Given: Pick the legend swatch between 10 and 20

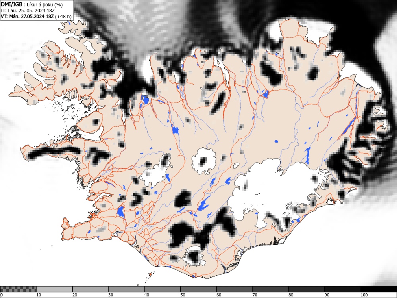Looking at the screenshot, I should click(54, 289).
